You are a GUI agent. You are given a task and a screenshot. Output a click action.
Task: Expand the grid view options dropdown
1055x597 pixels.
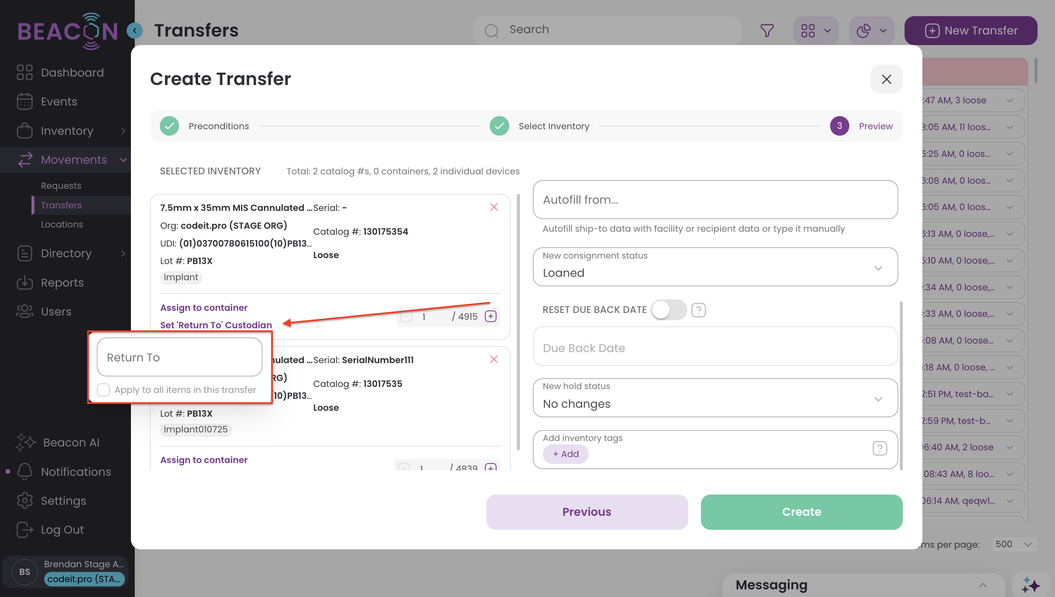[816, 31]
